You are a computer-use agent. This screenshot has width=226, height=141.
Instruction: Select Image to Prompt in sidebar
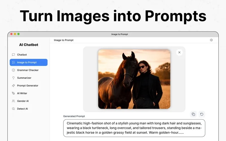[x=29, y=62]
